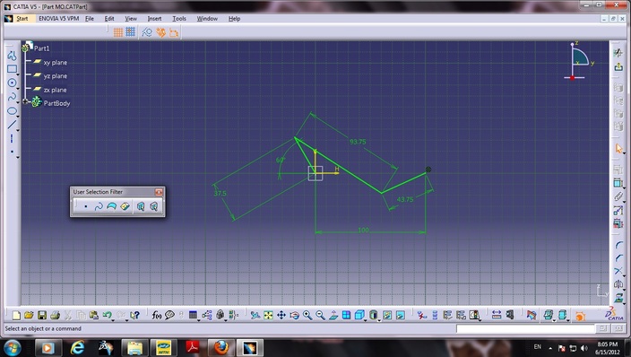Select the Rectangle sketch tool

tap(12, 69)
